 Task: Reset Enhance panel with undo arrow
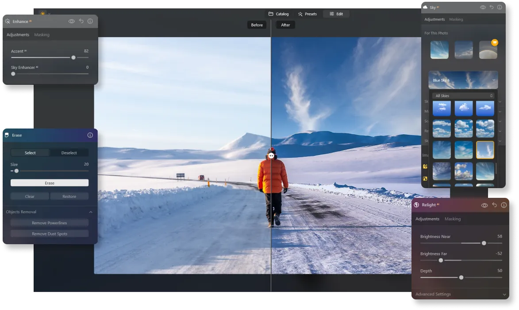[x=81, y=21]
